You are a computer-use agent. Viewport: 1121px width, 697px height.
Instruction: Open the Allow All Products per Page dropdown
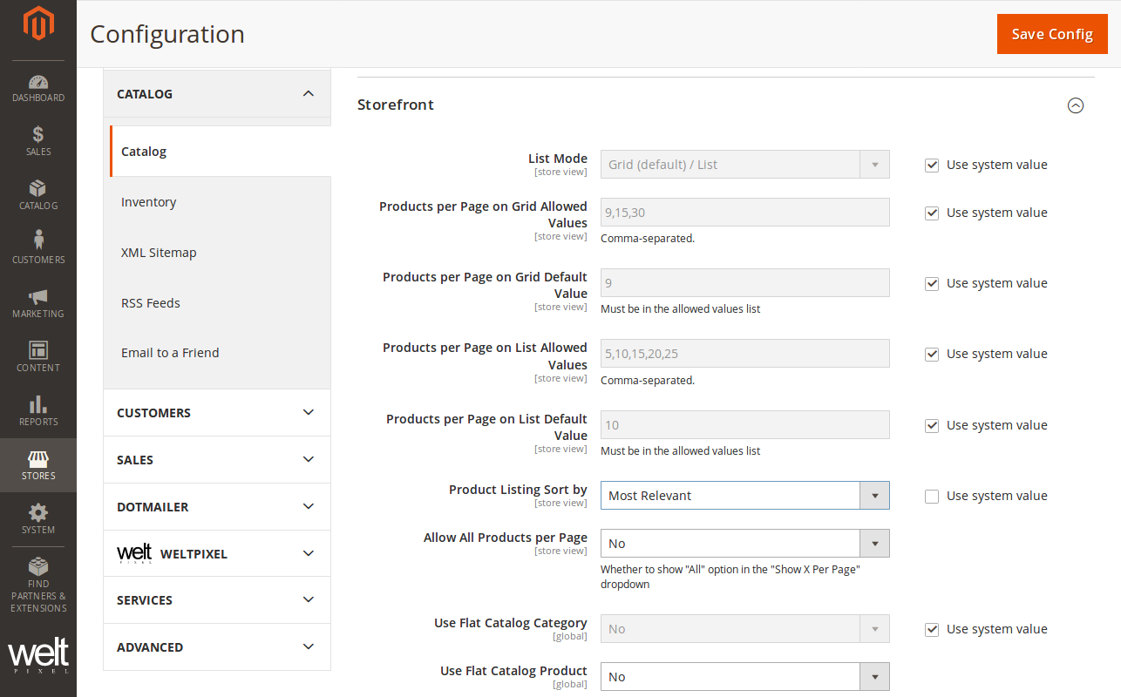pos(744,544)
